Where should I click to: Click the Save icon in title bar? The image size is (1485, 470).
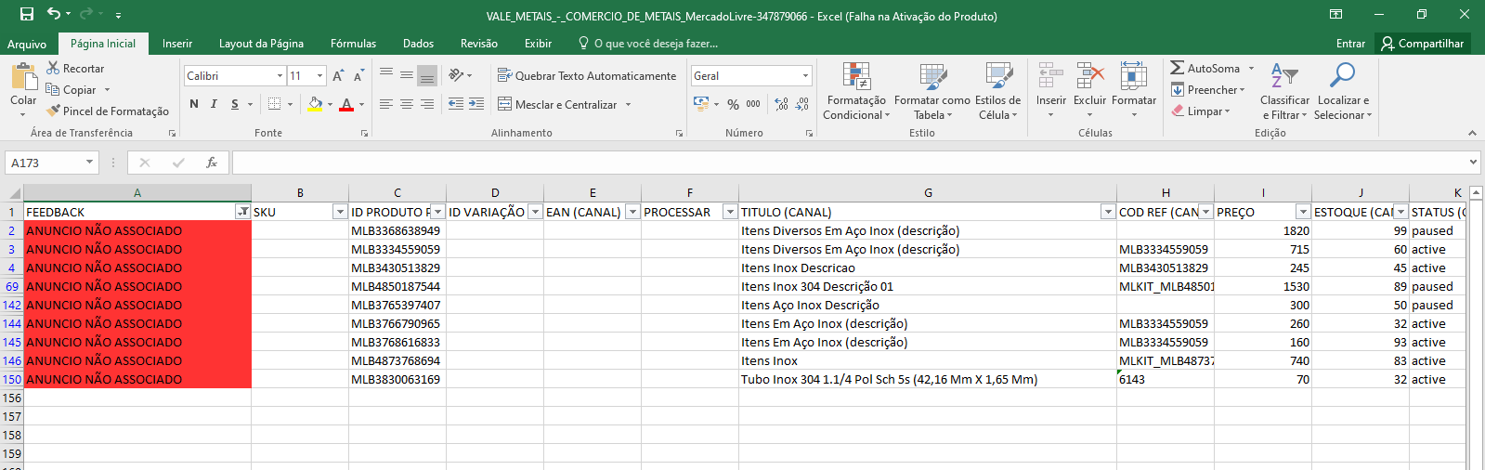[27, 14]
